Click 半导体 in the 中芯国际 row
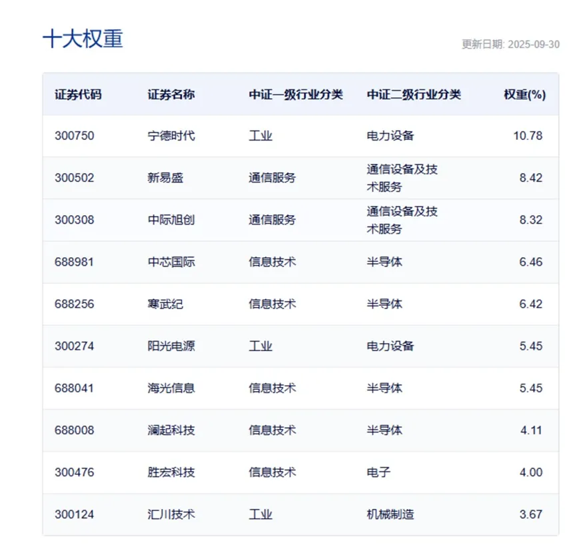 tap(384, 262)
